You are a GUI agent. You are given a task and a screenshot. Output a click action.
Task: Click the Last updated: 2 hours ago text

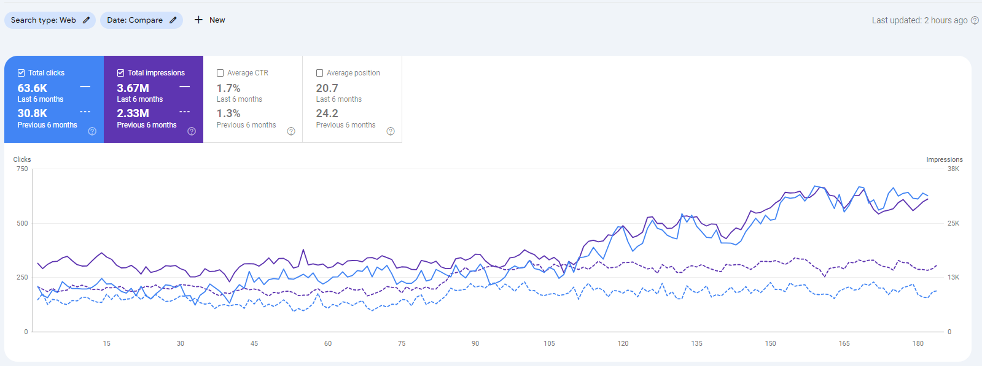click(919, 20)
